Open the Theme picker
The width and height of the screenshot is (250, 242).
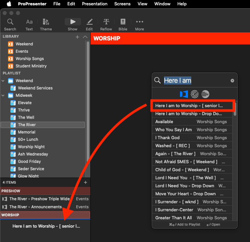pos(46,25)
